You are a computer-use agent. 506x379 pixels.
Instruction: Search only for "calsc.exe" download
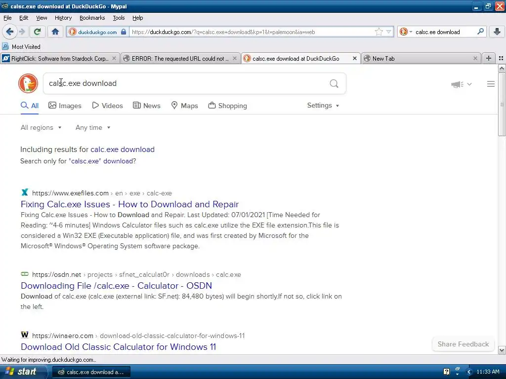click(x=102, y=161)
